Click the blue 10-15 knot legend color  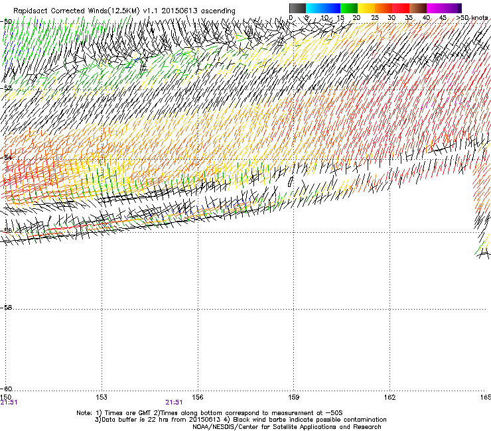pyautogui.click(x=332, y=8)
